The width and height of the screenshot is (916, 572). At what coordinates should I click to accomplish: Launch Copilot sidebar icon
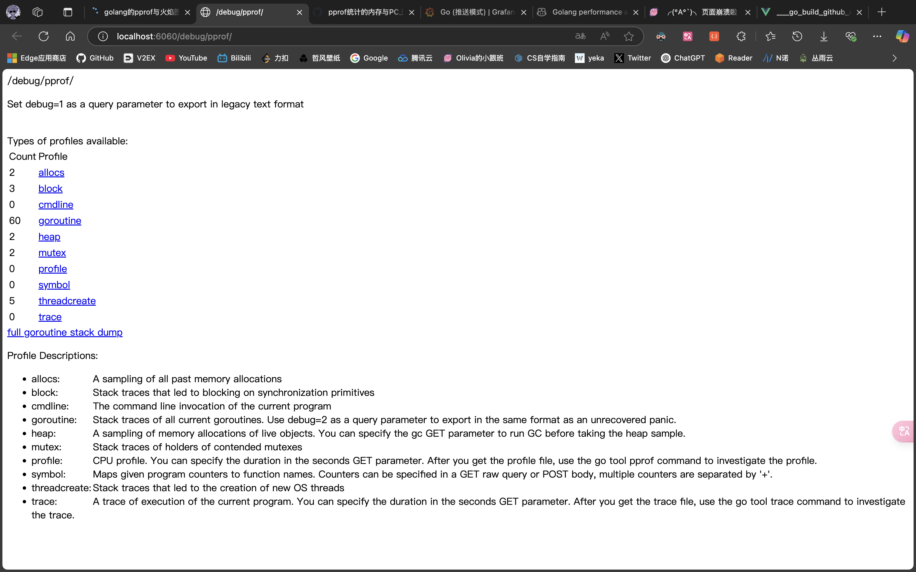point(902,36)
